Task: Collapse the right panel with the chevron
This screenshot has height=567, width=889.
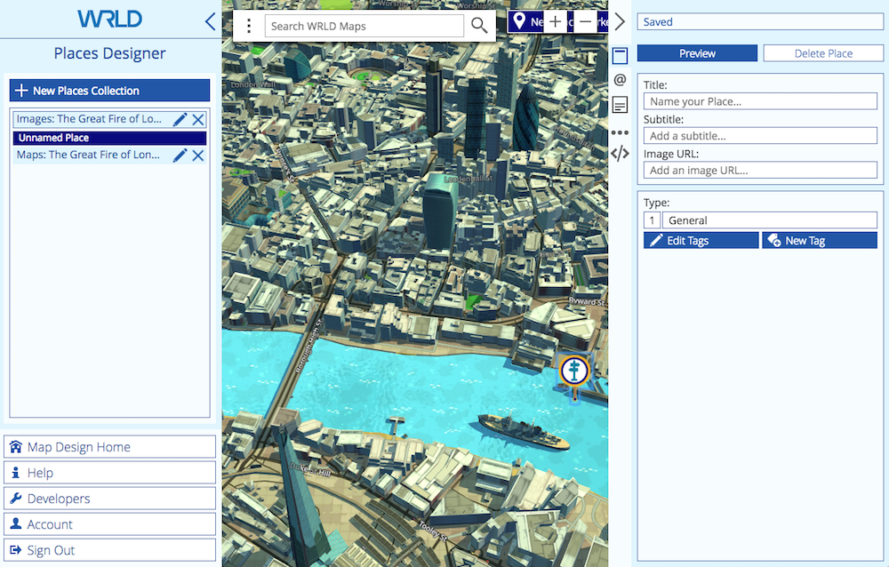Action: pyautogui.click(x=620, y=21)
